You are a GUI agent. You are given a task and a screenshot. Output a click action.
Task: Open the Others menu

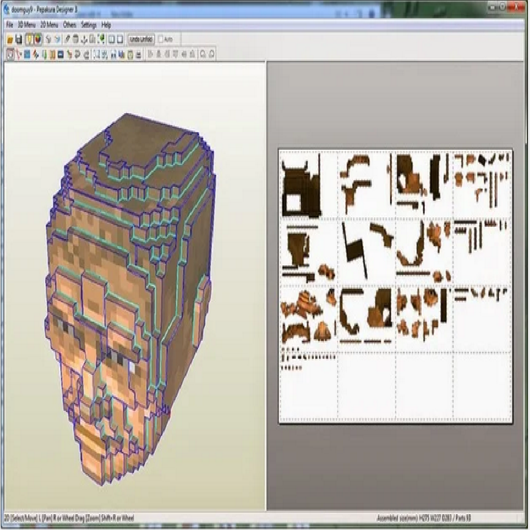pos(70,25)
